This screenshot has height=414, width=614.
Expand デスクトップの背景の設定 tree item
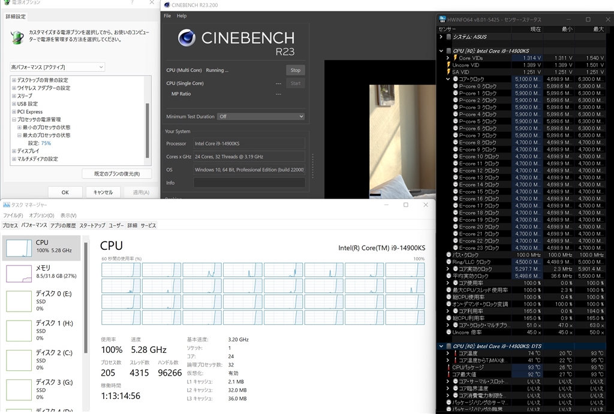point(14,80)
